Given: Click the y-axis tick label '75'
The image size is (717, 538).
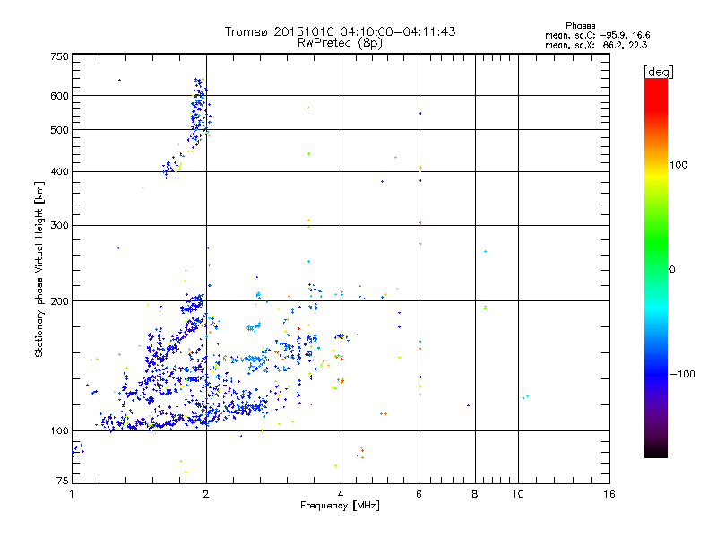Looking at the screenshot, I should point(63,481).
